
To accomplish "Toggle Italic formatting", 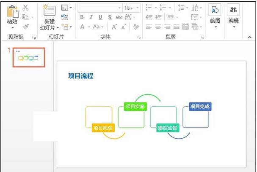I will pos(91,17).
